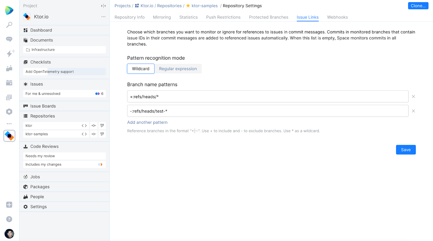Switch to the Webhooks tab
This screenshot has height=241, width=433.
coord(337,17)
